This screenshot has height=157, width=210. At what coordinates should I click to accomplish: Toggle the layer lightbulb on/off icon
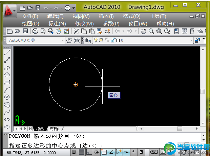(x=96, y=40)
